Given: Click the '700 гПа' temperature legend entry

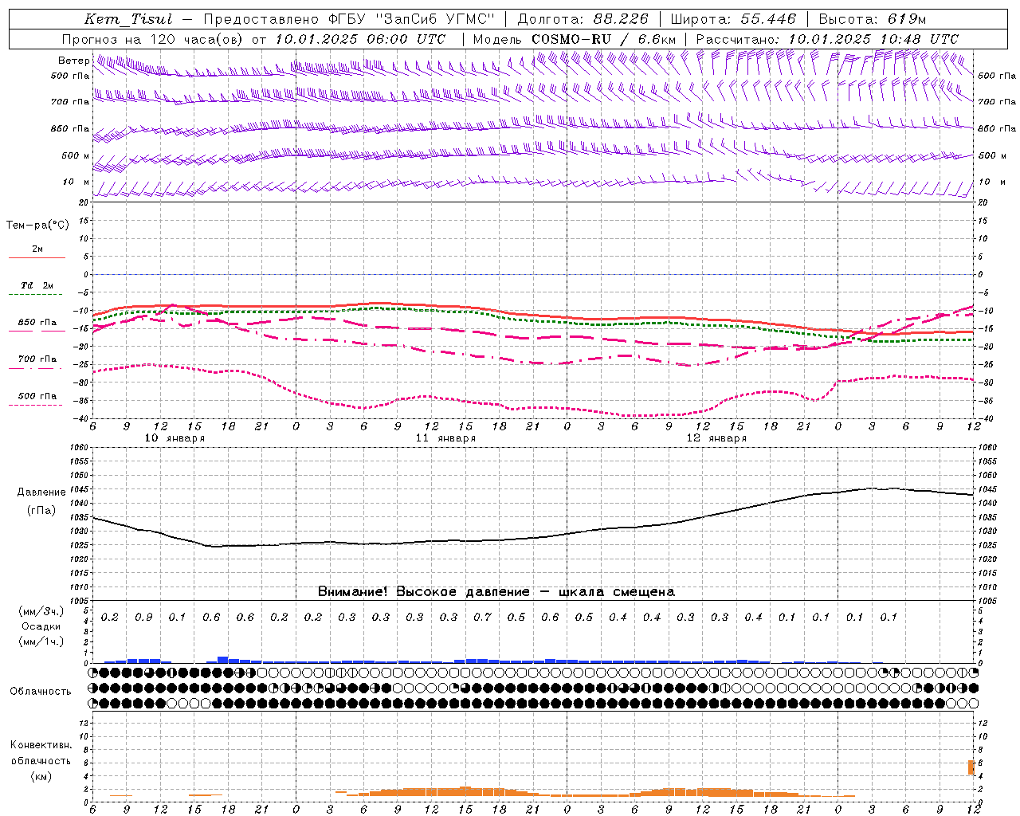Looking at the screenshot, I should pos(37,359).
